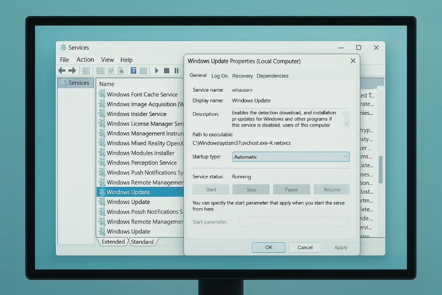
Task: Click the Export List toolbar icon
Action: point(121,71)
